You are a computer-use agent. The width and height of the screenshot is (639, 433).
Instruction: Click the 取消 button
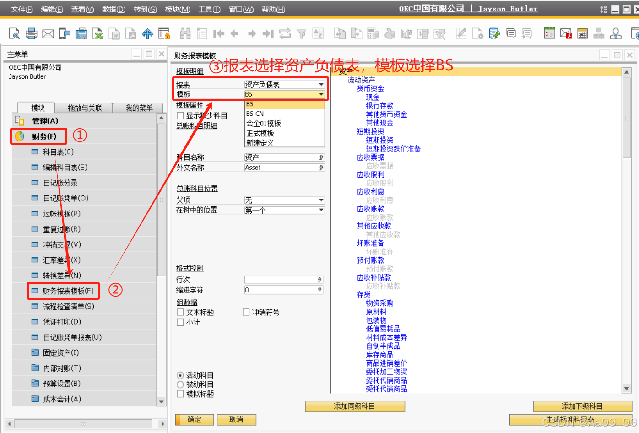[x=236, y=420]
